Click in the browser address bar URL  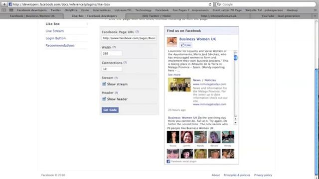[x=110, y=4]
